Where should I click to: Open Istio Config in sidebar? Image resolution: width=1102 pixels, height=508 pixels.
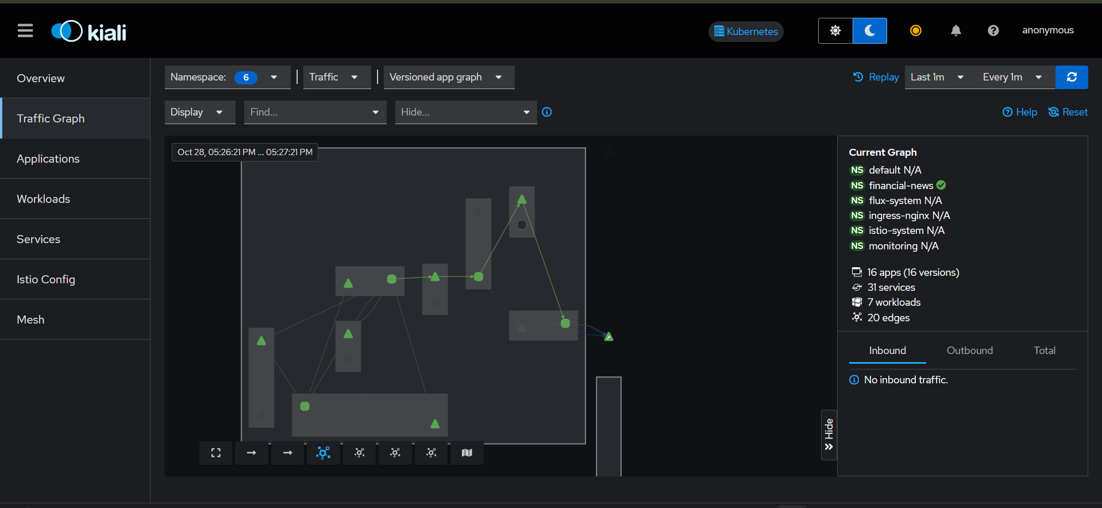tap(46, 279)
